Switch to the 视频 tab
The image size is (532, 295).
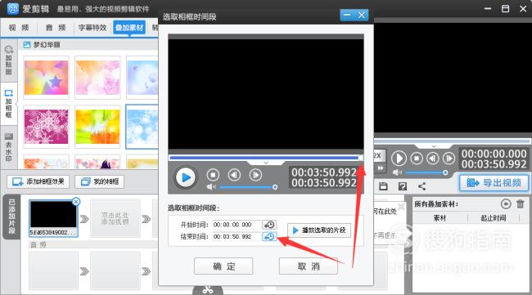(x=19, y=28)
